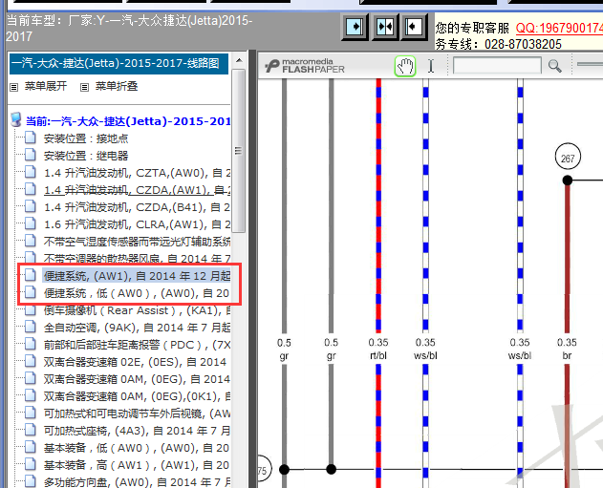This screenshot has height=488, width=603.
Task: Click page icon beside 倒车摄像机 entry
Action: (x=31, y=309)
